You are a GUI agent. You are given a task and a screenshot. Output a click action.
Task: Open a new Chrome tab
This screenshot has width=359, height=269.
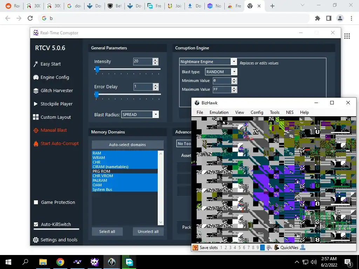272,6
